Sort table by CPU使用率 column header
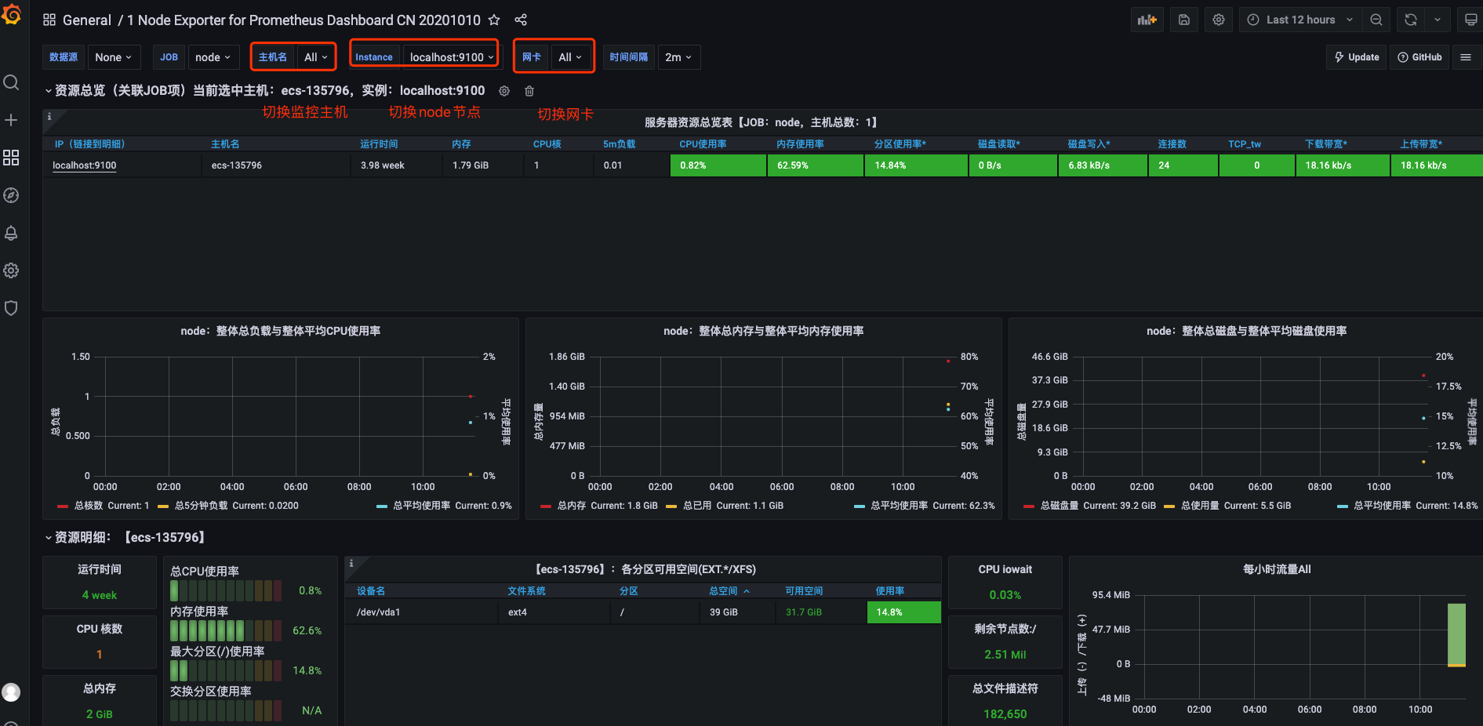This screenshot has width=1483, height=726. pos(703,144)
